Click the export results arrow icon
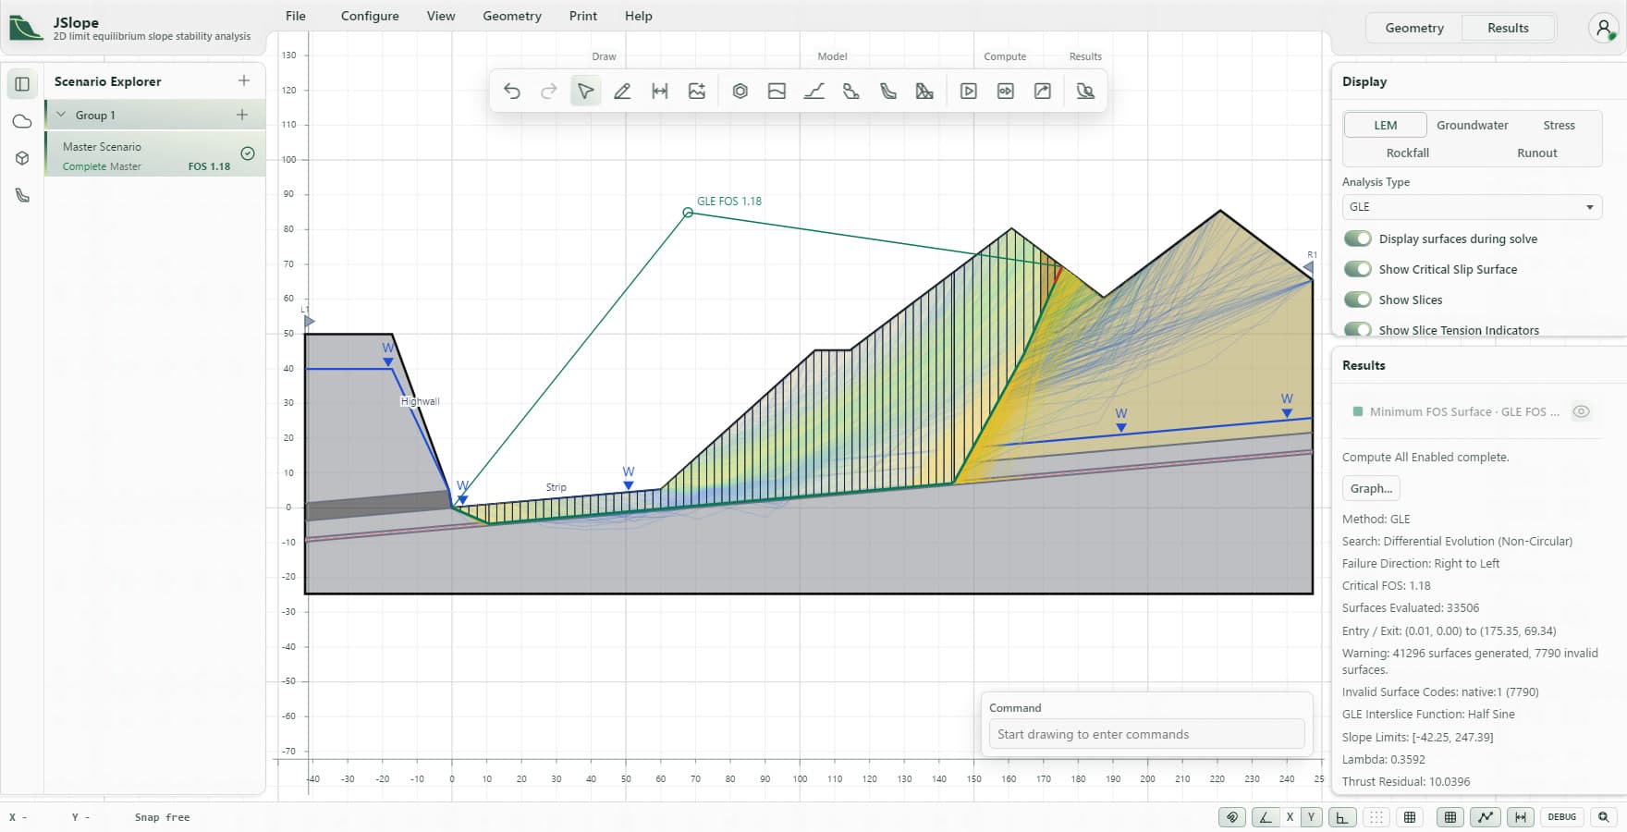The width and height of the screenshot is (1627, 832). [1042, 91]
